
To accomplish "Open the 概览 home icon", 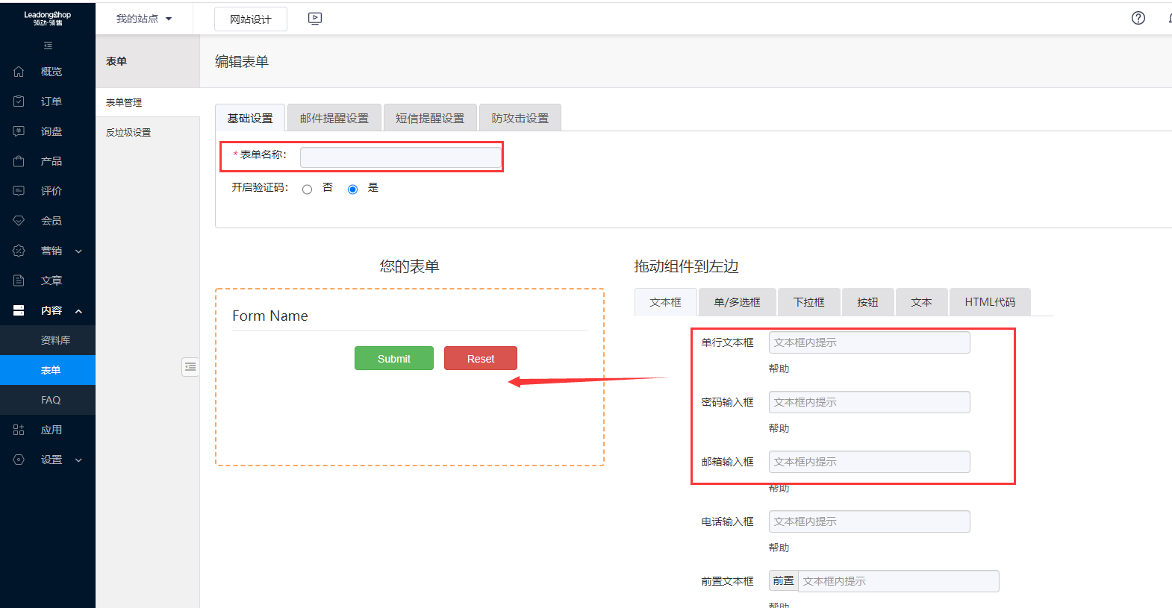I will pos(19,72).
